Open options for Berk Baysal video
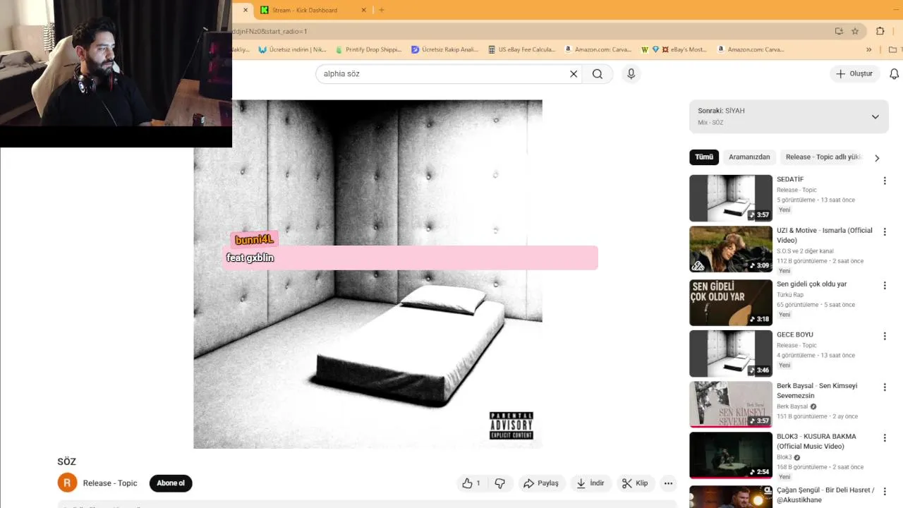This screenshot has height=508, width=903. (884, 387)
